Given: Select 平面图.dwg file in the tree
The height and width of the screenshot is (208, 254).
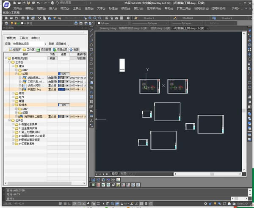Looking at the screenshot, I should click(x=33, y=89).
